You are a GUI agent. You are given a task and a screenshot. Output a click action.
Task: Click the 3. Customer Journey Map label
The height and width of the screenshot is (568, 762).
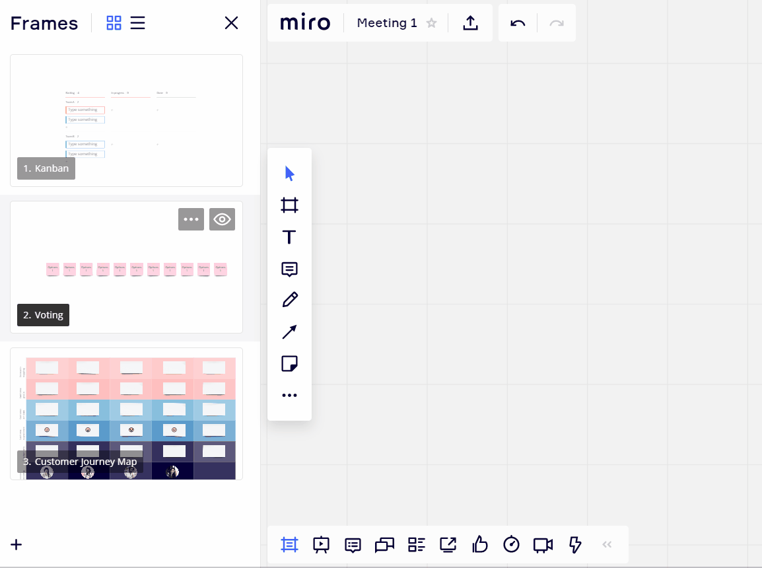coord(80,462)
